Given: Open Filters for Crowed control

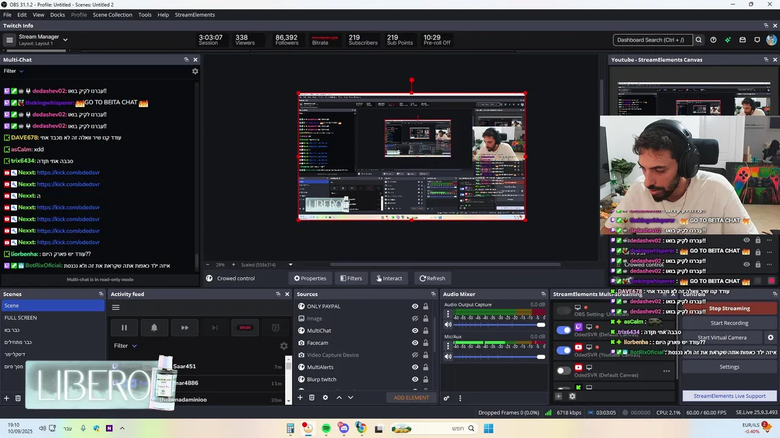Looking at the screenshot, I should click(x=351, y=279).
